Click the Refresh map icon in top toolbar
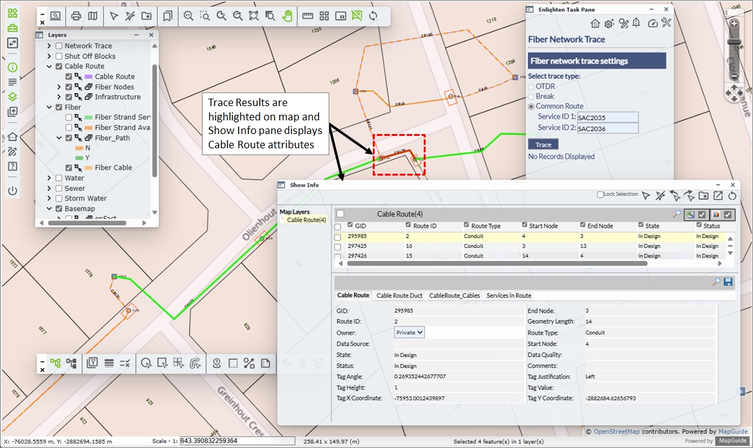This screenshot has height=448, width=753. (x=373, y=16)
